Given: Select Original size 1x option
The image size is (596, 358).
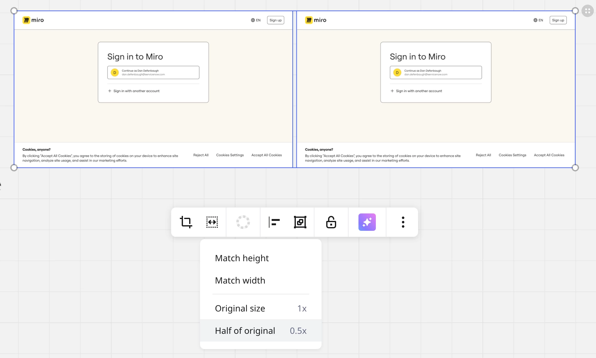Looking at the screenshot, I should point(260,308).
